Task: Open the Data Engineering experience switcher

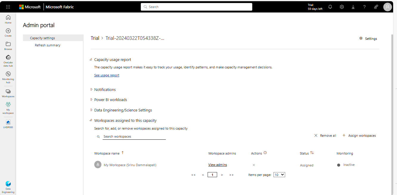Action: coord(8,187)
